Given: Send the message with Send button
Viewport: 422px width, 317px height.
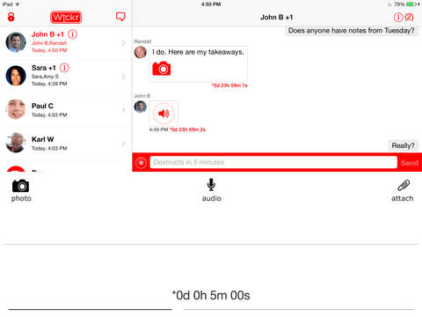Looking at the screenshot, I should (x=410, y=163).
